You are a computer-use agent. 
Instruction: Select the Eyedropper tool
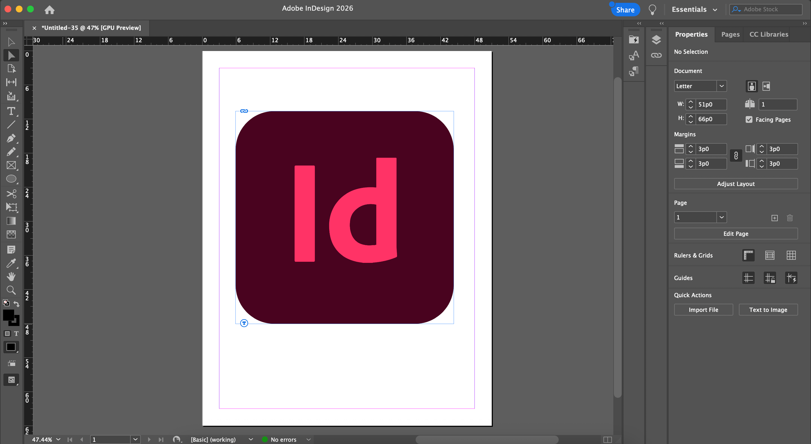click(11, 263)
